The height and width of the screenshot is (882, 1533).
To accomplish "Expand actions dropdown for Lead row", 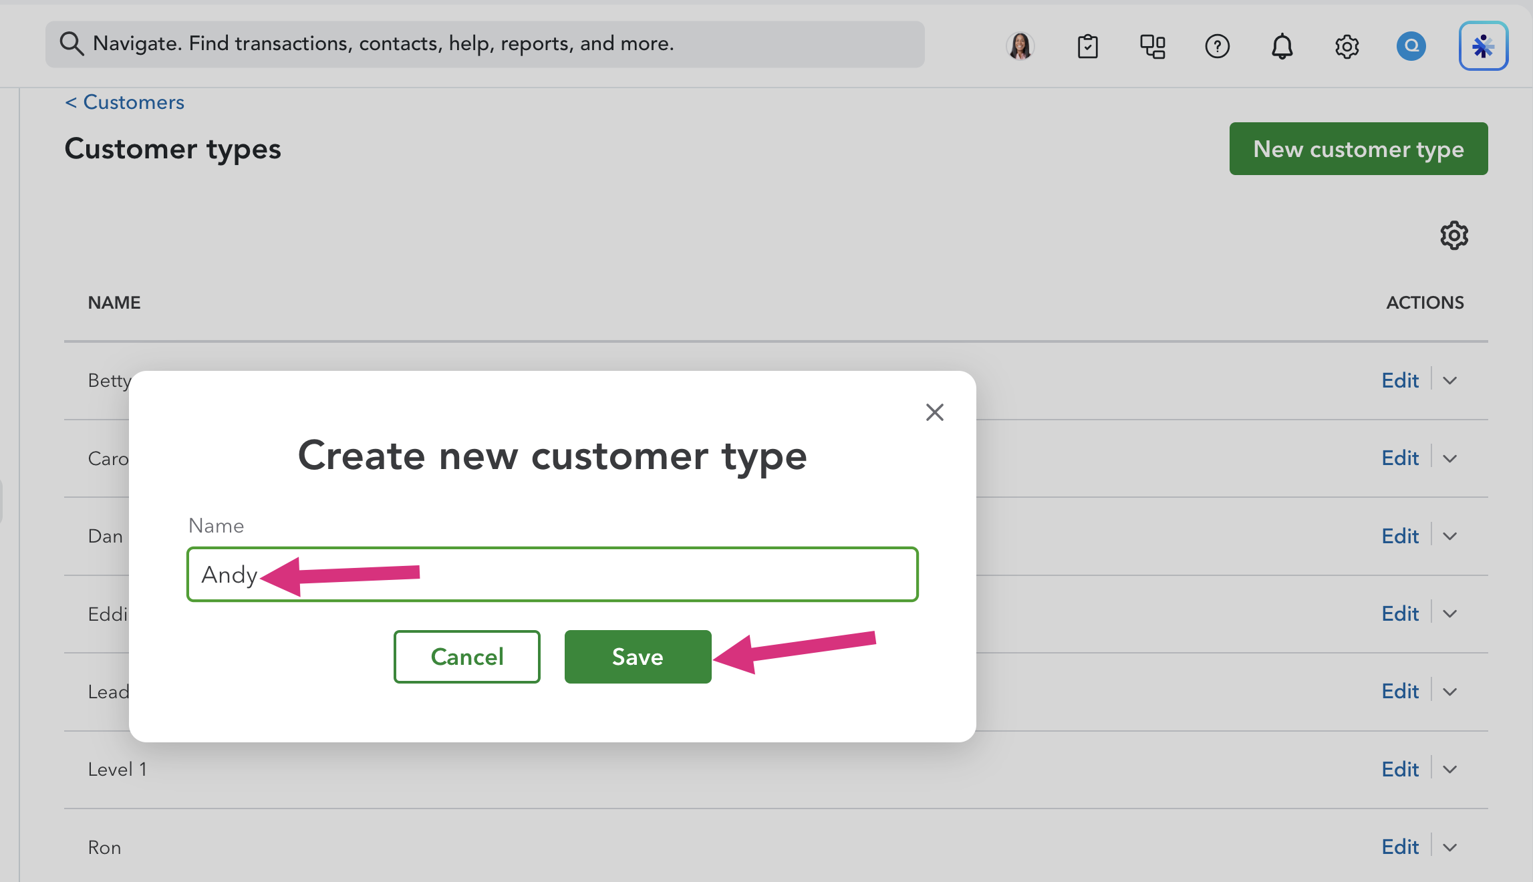I will pyautogui.click(x=1449, y=692).
